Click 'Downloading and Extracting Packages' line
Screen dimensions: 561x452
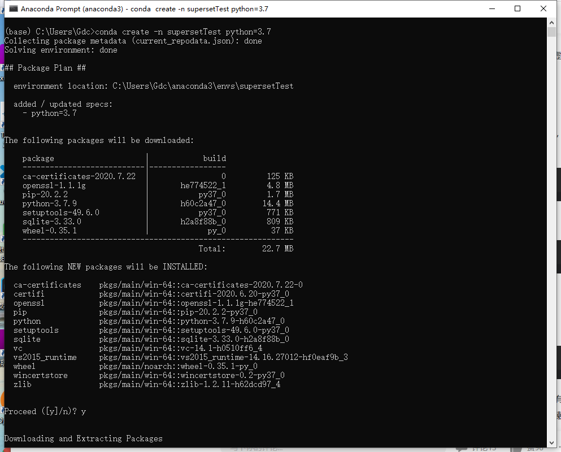coord(84,439)
